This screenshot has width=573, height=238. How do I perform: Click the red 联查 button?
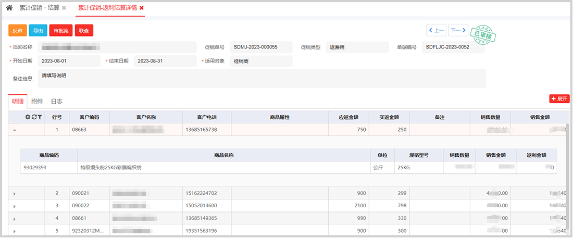tap(84, 31)
